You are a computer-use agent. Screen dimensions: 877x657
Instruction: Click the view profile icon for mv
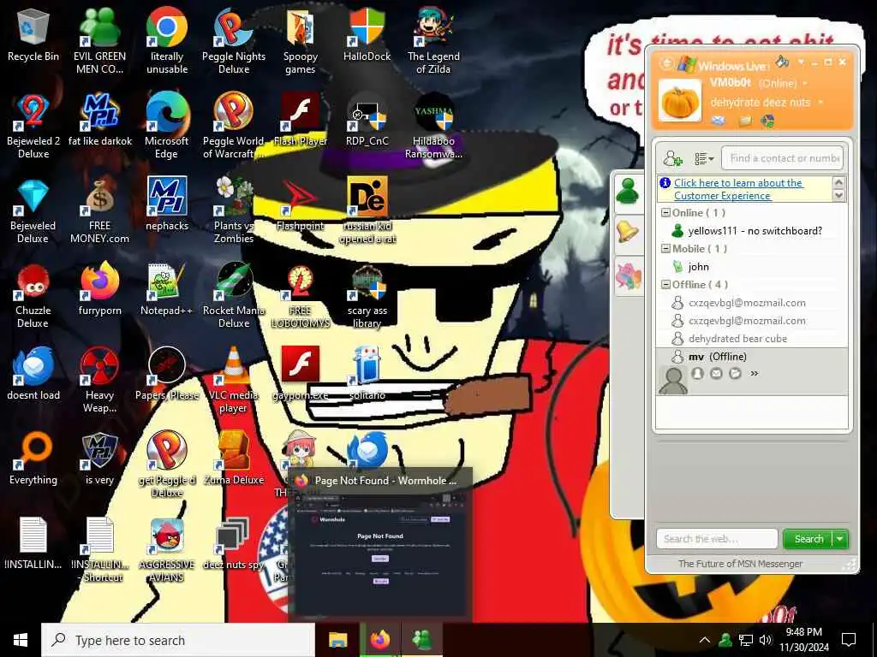click(697, 373)
